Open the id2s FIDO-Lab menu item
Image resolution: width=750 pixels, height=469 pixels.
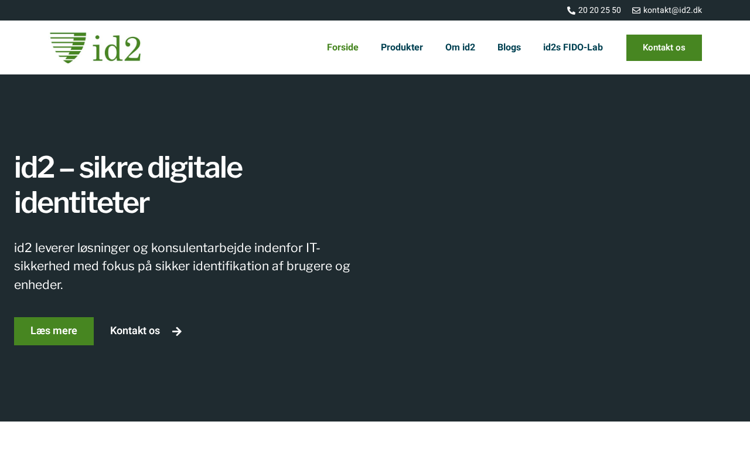[573, 47]
